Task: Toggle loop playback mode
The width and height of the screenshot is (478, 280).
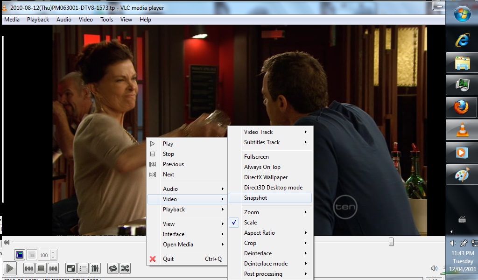Action: click(112, 268)
